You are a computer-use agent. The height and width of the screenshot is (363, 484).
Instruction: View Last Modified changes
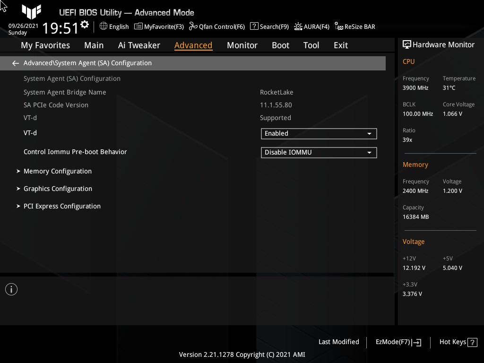click(339, 342)
